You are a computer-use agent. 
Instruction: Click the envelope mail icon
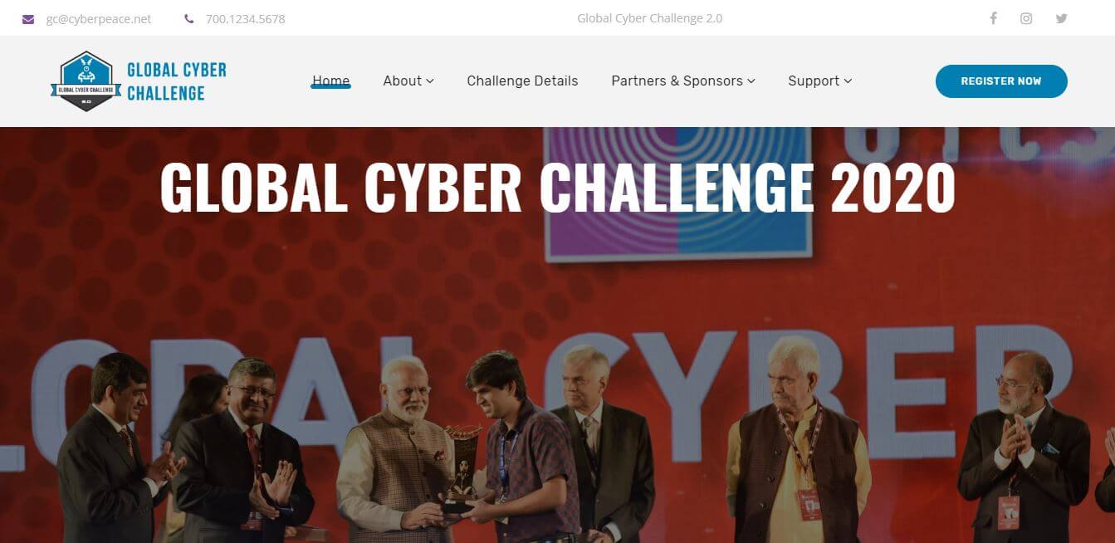point(28,18)
